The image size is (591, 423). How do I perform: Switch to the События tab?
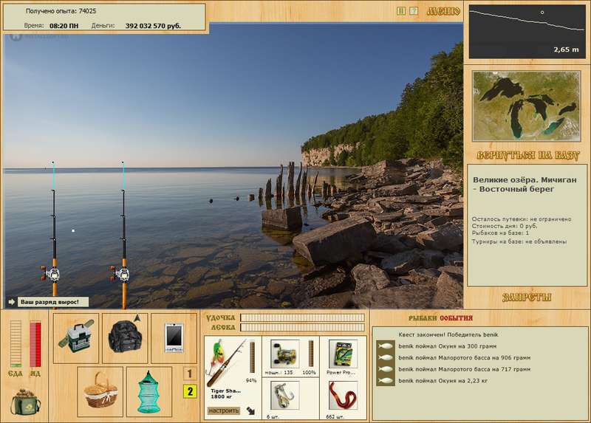(456, 317)
